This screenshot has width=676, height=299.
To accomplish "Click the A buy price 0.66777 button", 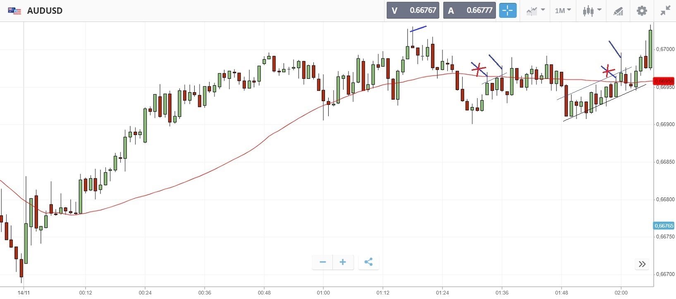I will 469,11.
